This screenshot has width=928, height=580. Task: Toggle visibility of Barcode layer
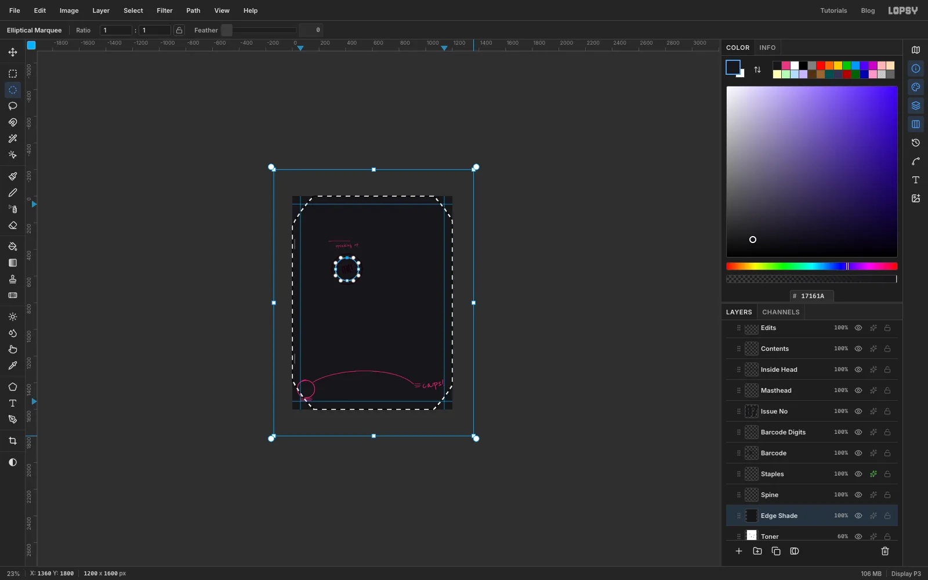tap(858, 453)
